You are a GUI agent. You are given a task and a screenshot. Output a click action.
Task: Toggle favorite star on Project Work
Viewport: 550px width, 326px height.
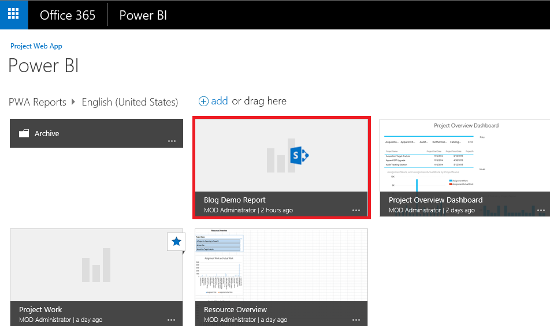(176, 241)
